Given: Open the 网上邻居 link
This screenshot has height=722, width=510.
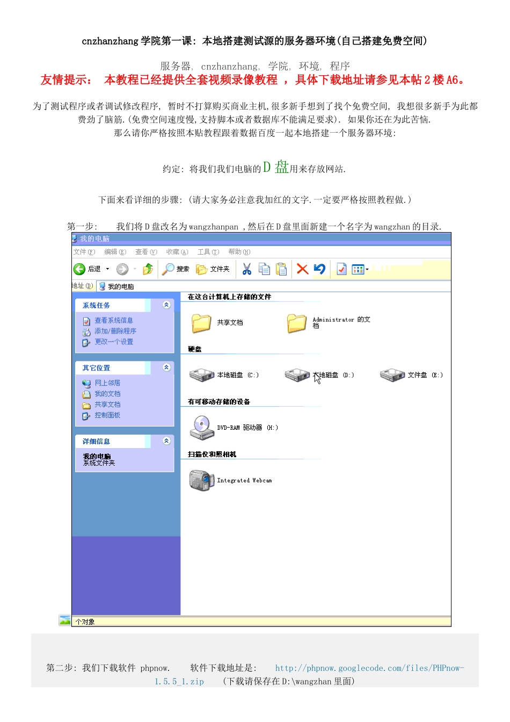Looking at the screenshot, I should (107, 383).
